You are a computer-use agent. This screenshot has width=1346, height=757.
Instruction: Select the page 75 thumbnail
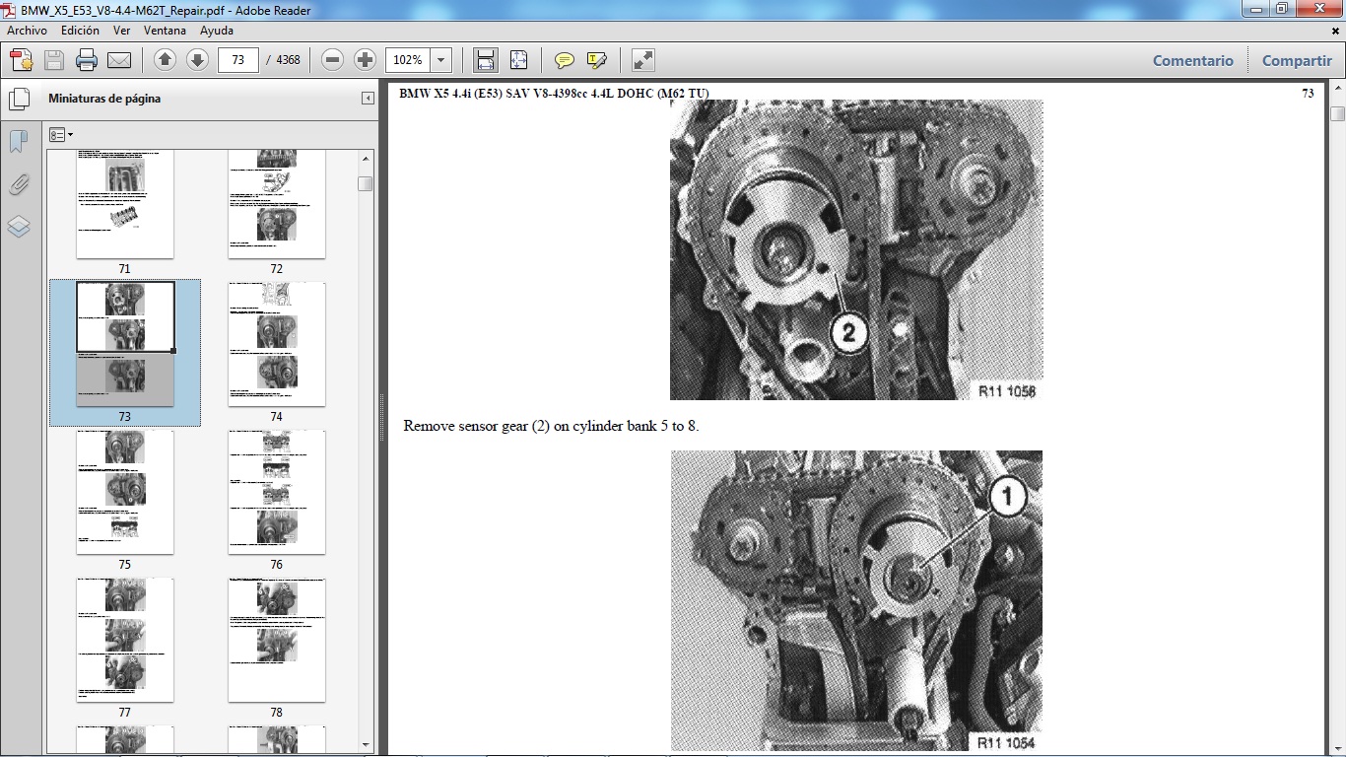[125, 492]
